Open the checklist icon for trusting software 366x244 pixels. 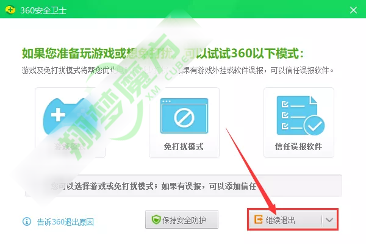(x=300, y=115)
